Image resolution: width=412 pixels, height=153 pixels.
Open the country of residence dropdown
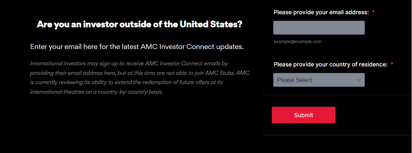(x=319, y=80)
